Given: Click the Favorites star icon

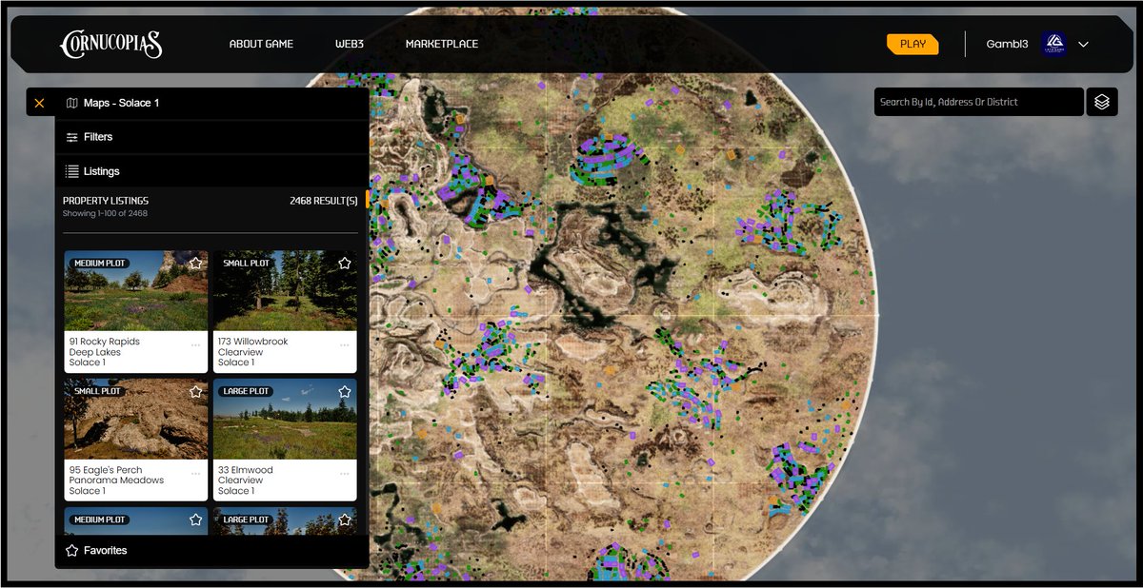Looking at the screenshot, I should click(72, 551).
